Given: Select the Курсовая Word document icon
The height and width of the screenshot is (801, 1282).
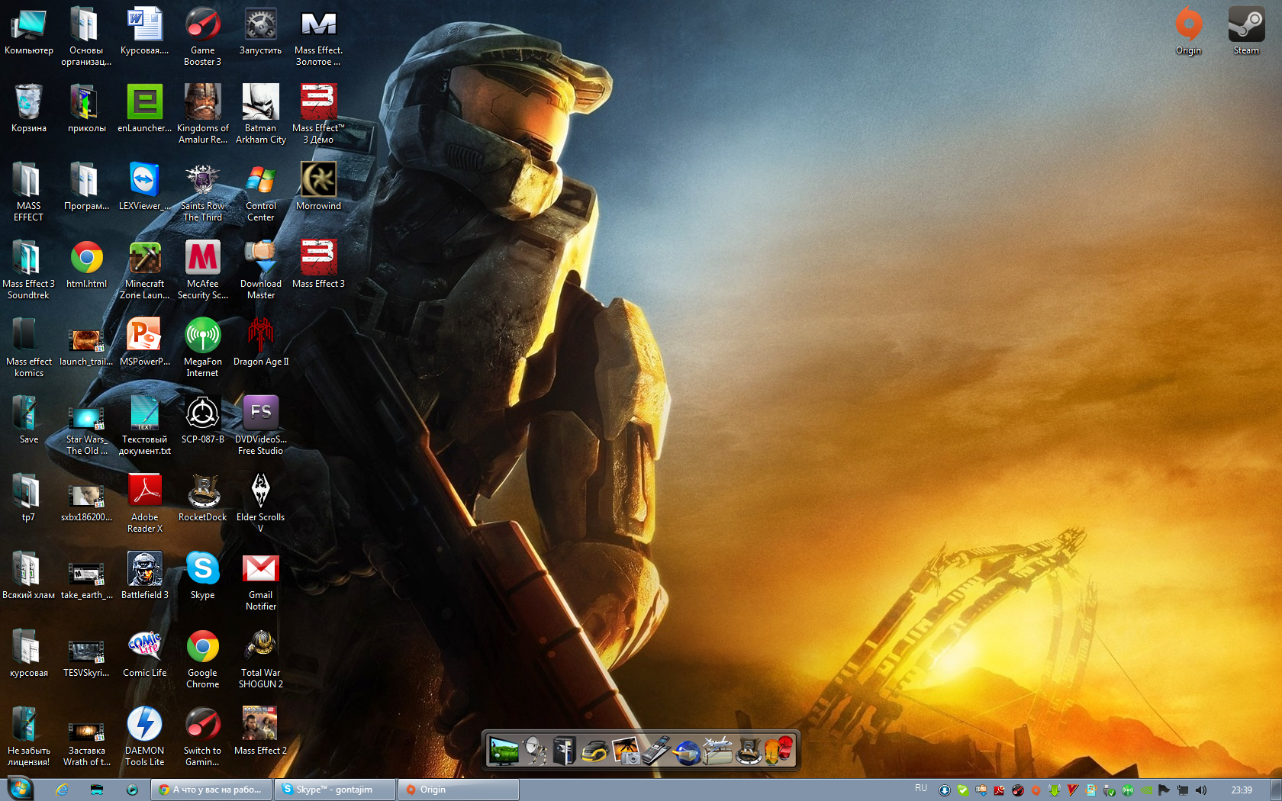Looking at the screenshot, I should [145, 31].
